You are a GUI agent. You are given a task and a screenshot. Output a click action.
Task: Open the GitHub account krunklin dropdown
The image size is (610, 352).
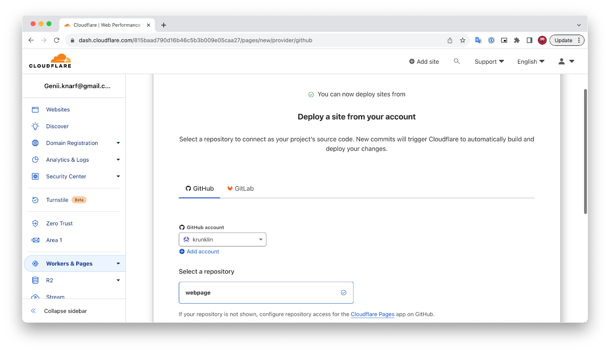click(222, 239)
